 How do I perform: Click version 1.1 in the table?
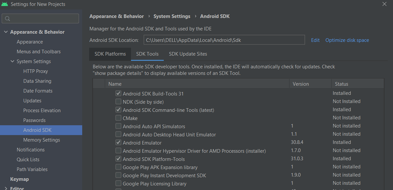[293, 134]
